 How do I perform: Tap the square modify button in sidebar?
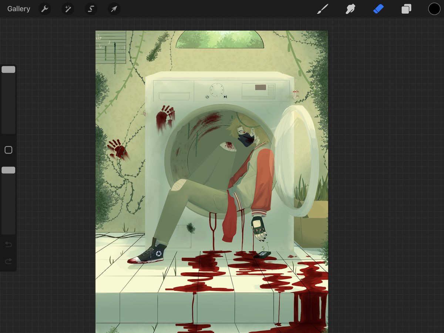(x=8, y=150)
